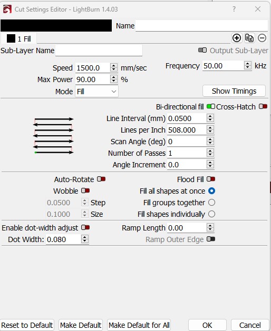Click the Angle Increment field
The image size is (271, 331).
(187, 165)
